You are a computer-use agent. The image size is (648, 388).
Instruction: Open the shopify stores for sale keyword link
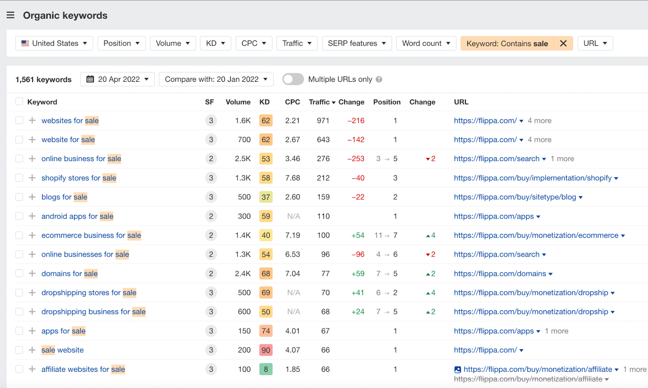(x=79, y=178)
